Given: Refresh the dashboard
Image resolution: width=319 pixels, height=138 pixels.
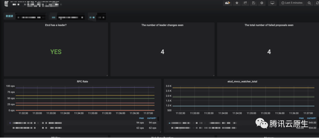Looking at the screenshot, I should point(317,3).
